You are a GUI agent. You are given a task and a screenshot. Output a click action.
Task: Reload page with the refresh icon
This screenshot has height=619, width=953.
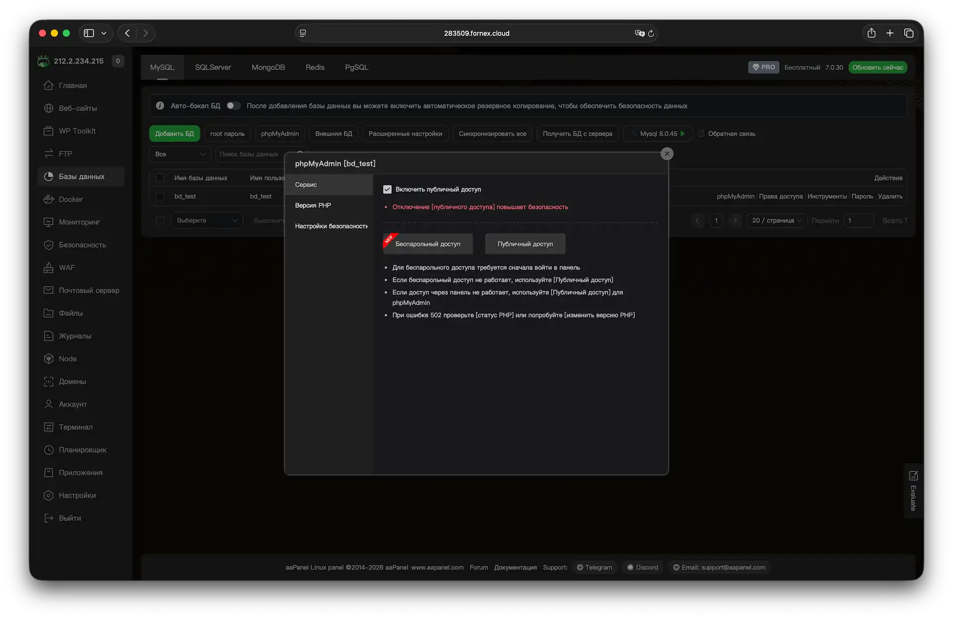pyautogui.click(x=651, y=33)
